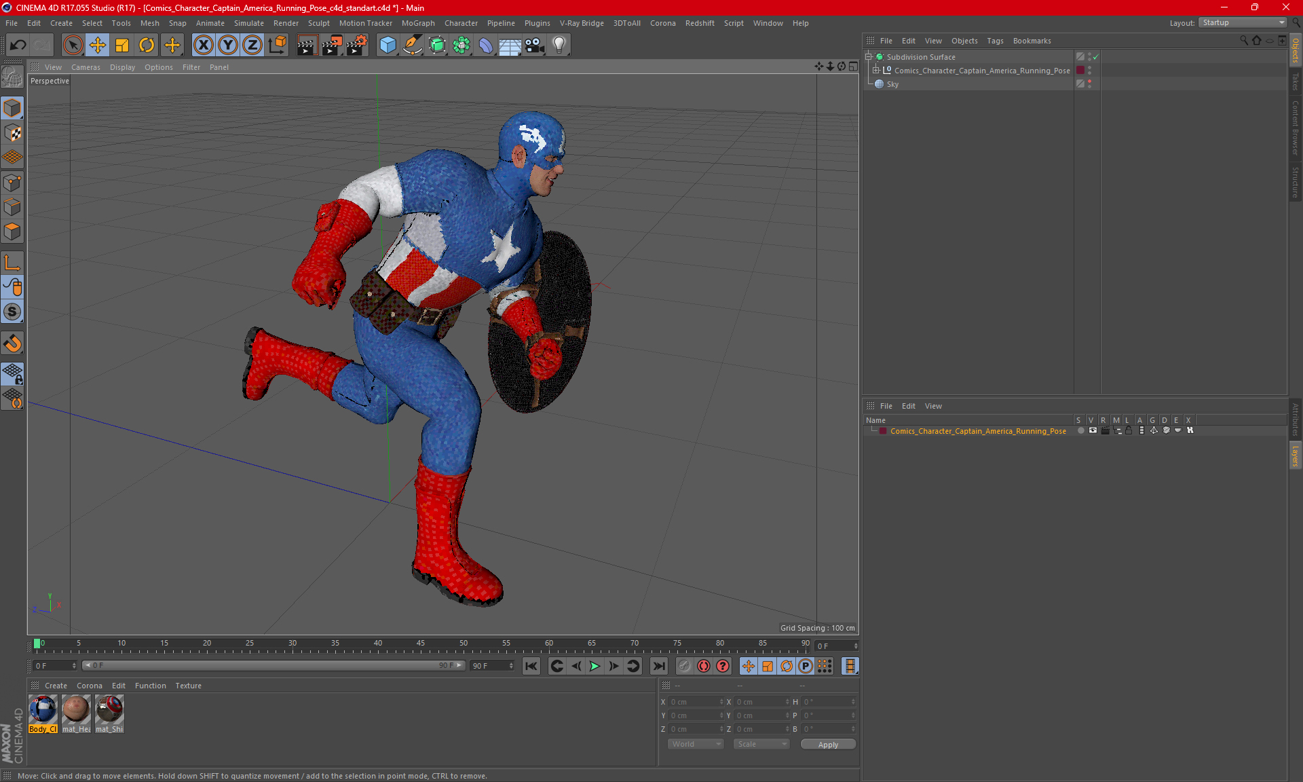The width and height of the screenshot is (1303, 782).
Task: Toggle X axis lock
Action: point(203,45)
